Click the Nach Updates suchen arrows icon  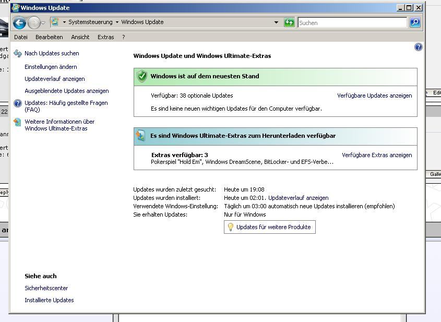tap(18, 53)
